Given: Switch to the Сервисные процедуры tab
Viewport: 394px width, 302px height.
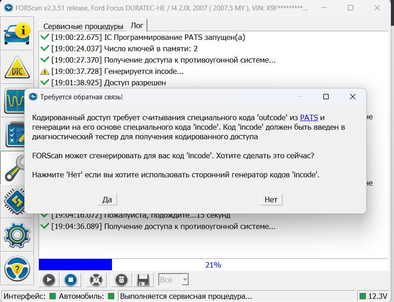Looking at the screenshot, I should coord(83,26).
